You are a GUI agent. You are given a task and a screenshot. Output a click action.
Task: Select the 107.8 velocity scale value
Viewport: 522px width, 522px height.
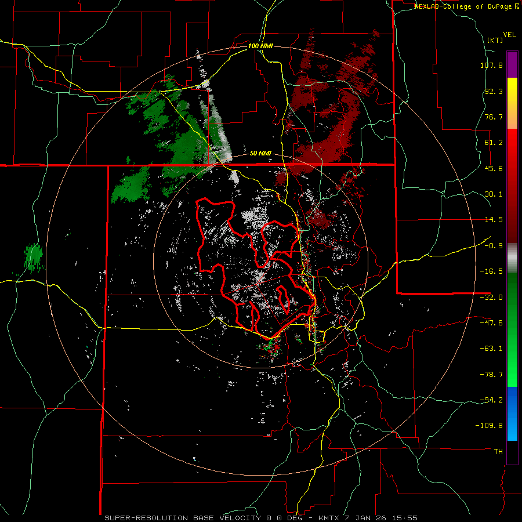click(491, 65)
